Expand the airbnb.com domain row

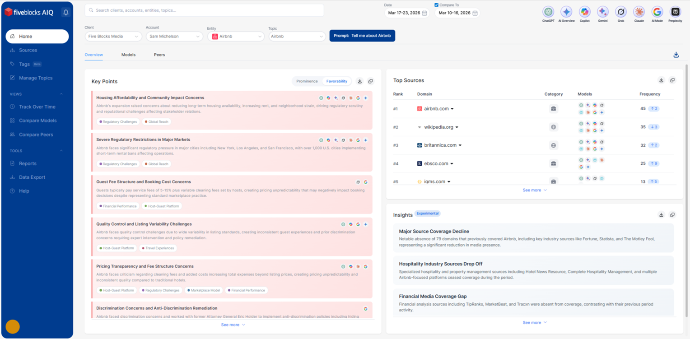click(452, 109)
